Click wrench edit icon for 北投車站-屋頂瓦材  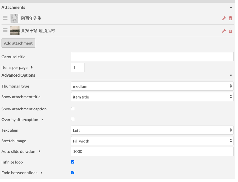224,31
